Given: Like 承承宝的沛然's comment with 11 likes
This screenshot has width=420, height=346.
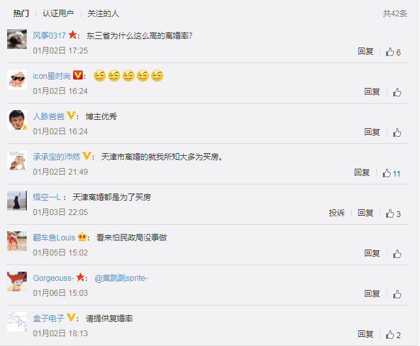Looking at the screenshot, I should point(391,173).
